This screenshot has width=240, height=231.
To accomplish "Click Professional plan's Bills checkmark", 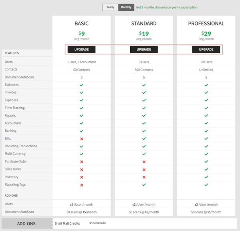I will (x=206, y=139).
